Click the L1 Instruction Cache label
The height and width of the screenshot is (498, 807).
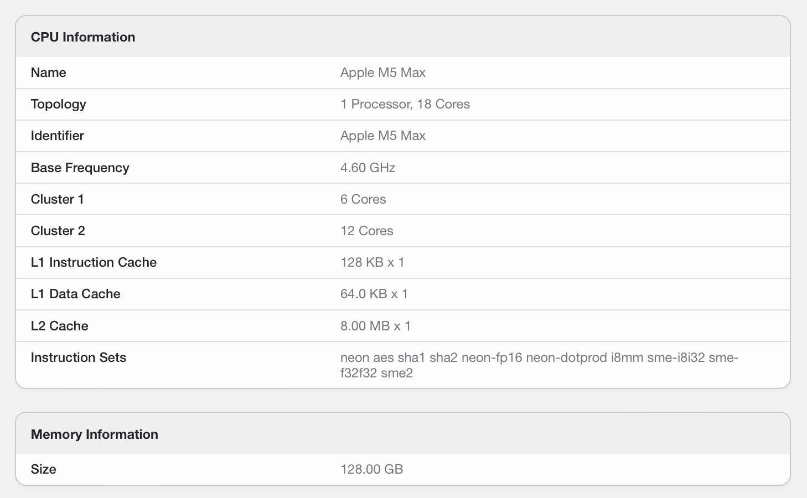click(94, 262)
